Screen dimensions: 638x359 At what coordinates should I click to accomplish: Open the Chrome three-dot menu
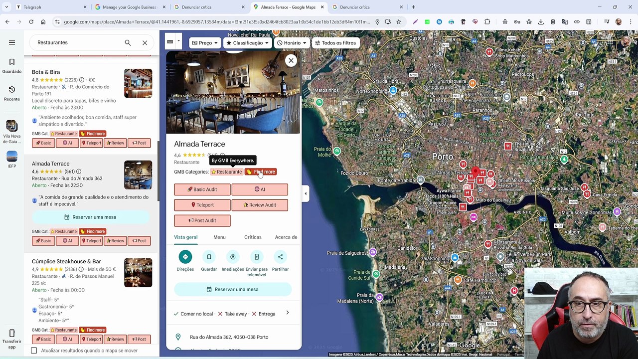click(x=631, y=22)
